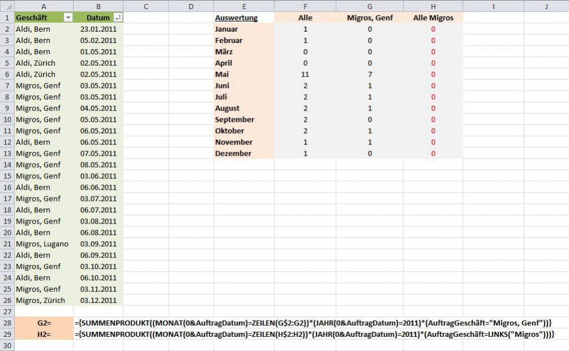
Task: Click the red 0 in the Januar row
Action: (433, 29)
